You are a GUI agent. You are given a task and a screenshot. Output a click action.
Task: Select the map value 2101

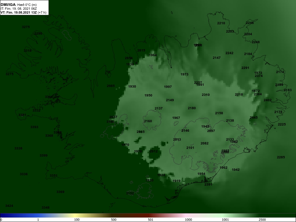coord(190,148)
